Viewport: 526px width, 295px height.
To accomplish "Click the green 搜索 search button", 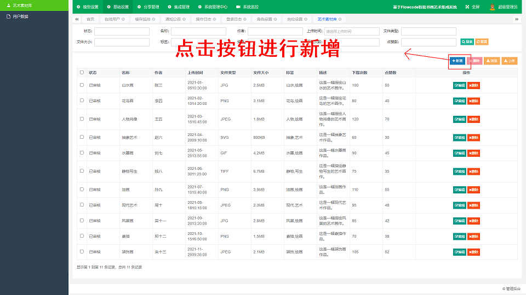I will pos(467,42).
